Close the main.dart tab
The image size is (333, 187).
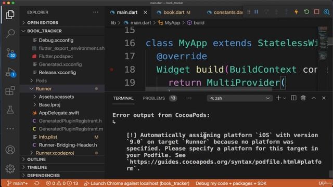pos(145,12)
